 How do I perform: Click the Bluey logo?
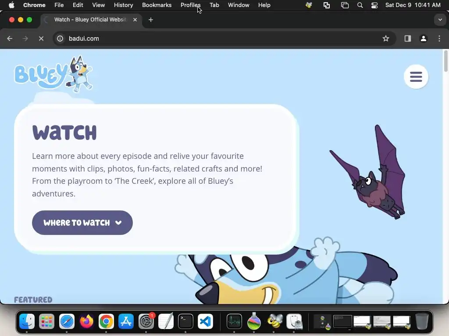53,74
